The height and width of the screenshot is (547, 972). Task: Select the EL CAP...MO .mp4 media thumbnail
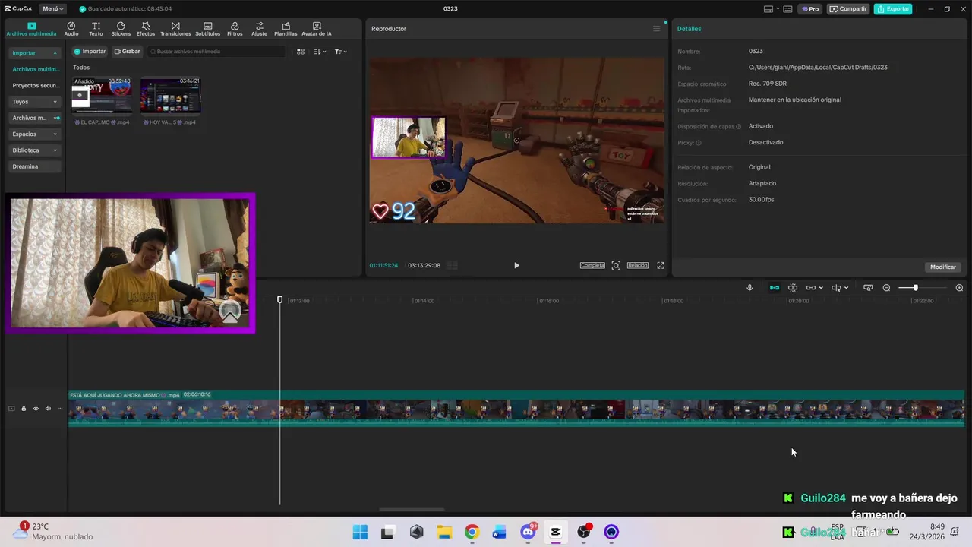(x=102, y=95)
